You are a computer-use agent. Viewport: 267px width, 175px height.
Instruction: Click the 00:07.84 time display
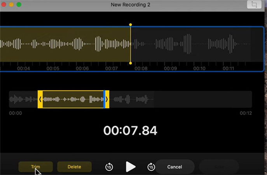click(x=130, y=131)
